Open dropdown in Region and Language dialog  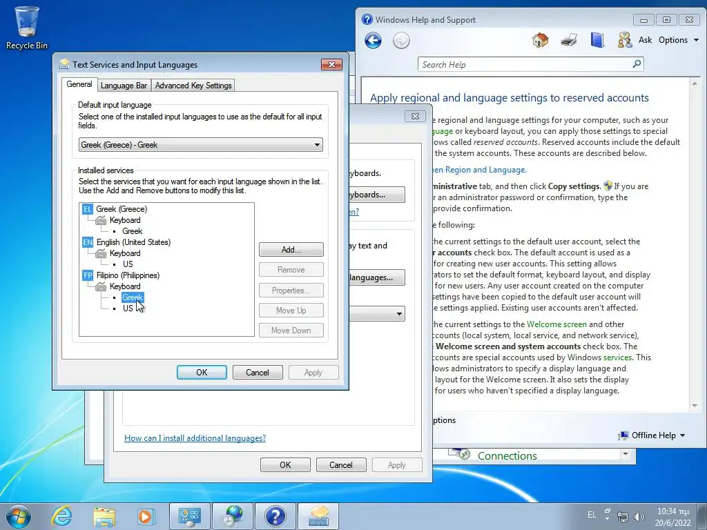pyautogui.click(x=399, y=314)
